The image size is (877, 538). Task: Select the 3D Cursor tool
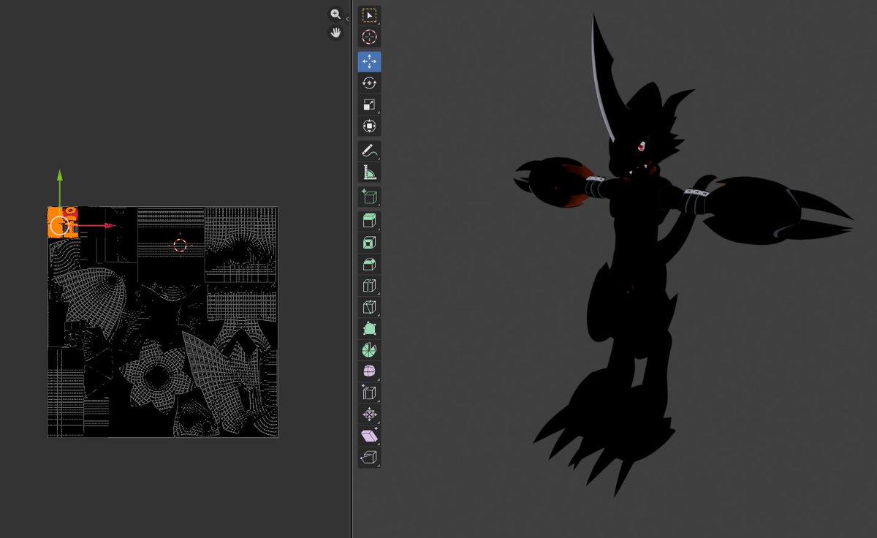point(369,37)
